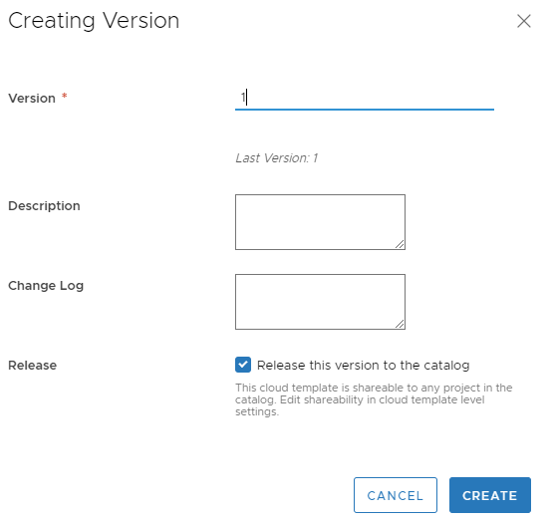Close the Creating Version dialog
The height and width of the screenshot is (523, 551).
[x=523, y=21]
